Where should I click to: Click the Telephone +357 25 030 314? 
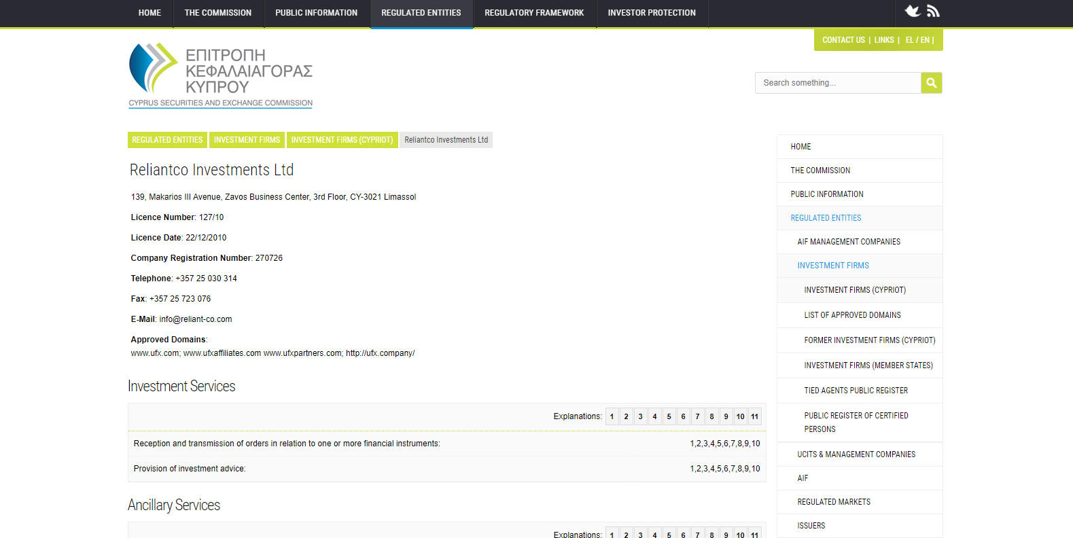click(184, 279)
